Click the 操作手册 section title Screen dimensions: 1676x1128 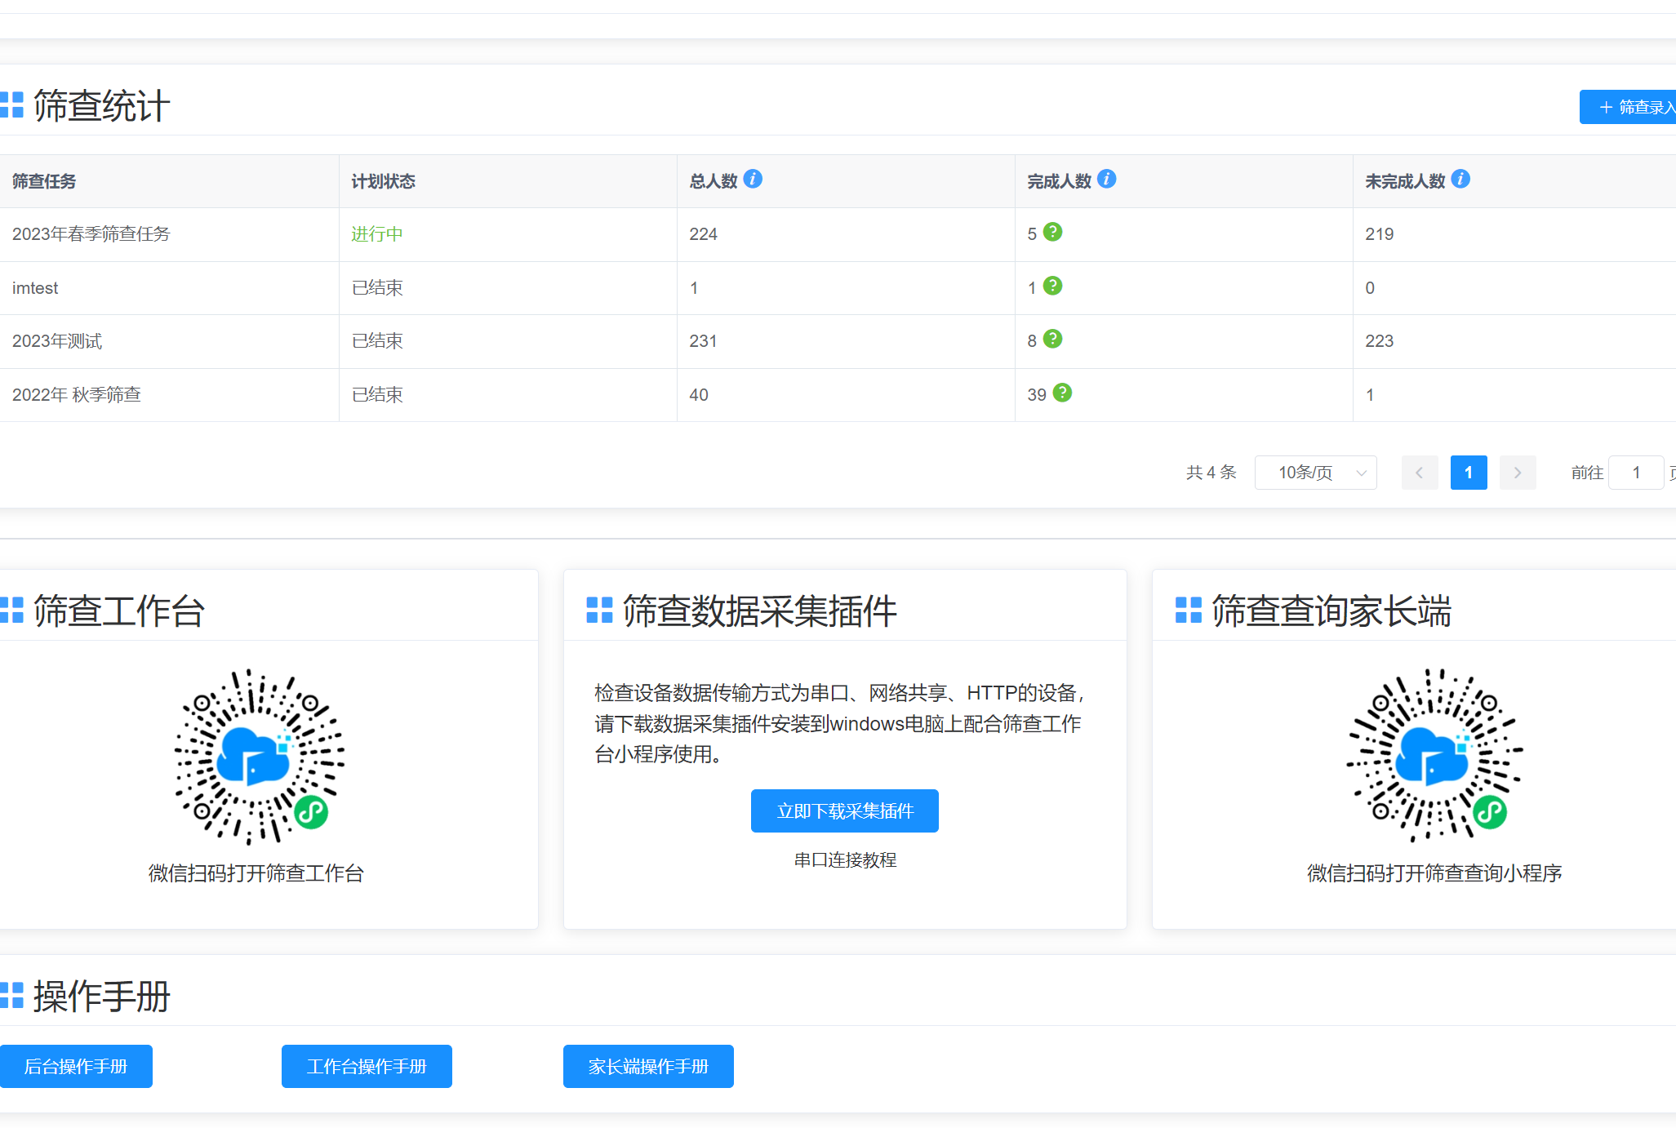tap(101, 997)
